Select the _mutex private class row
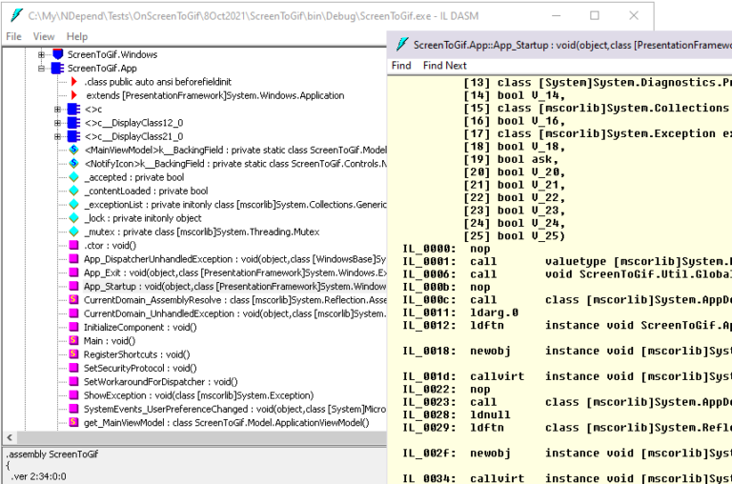732x484 pixels. point(202,232)
